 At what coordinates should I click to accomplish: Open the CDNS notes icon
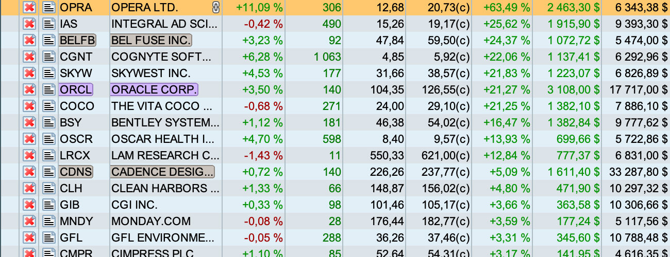(49, 172)
